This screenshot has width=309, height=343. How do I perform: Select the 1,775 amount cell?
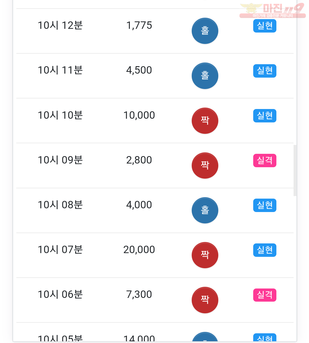pyautogui.click(x=139, y=25)
